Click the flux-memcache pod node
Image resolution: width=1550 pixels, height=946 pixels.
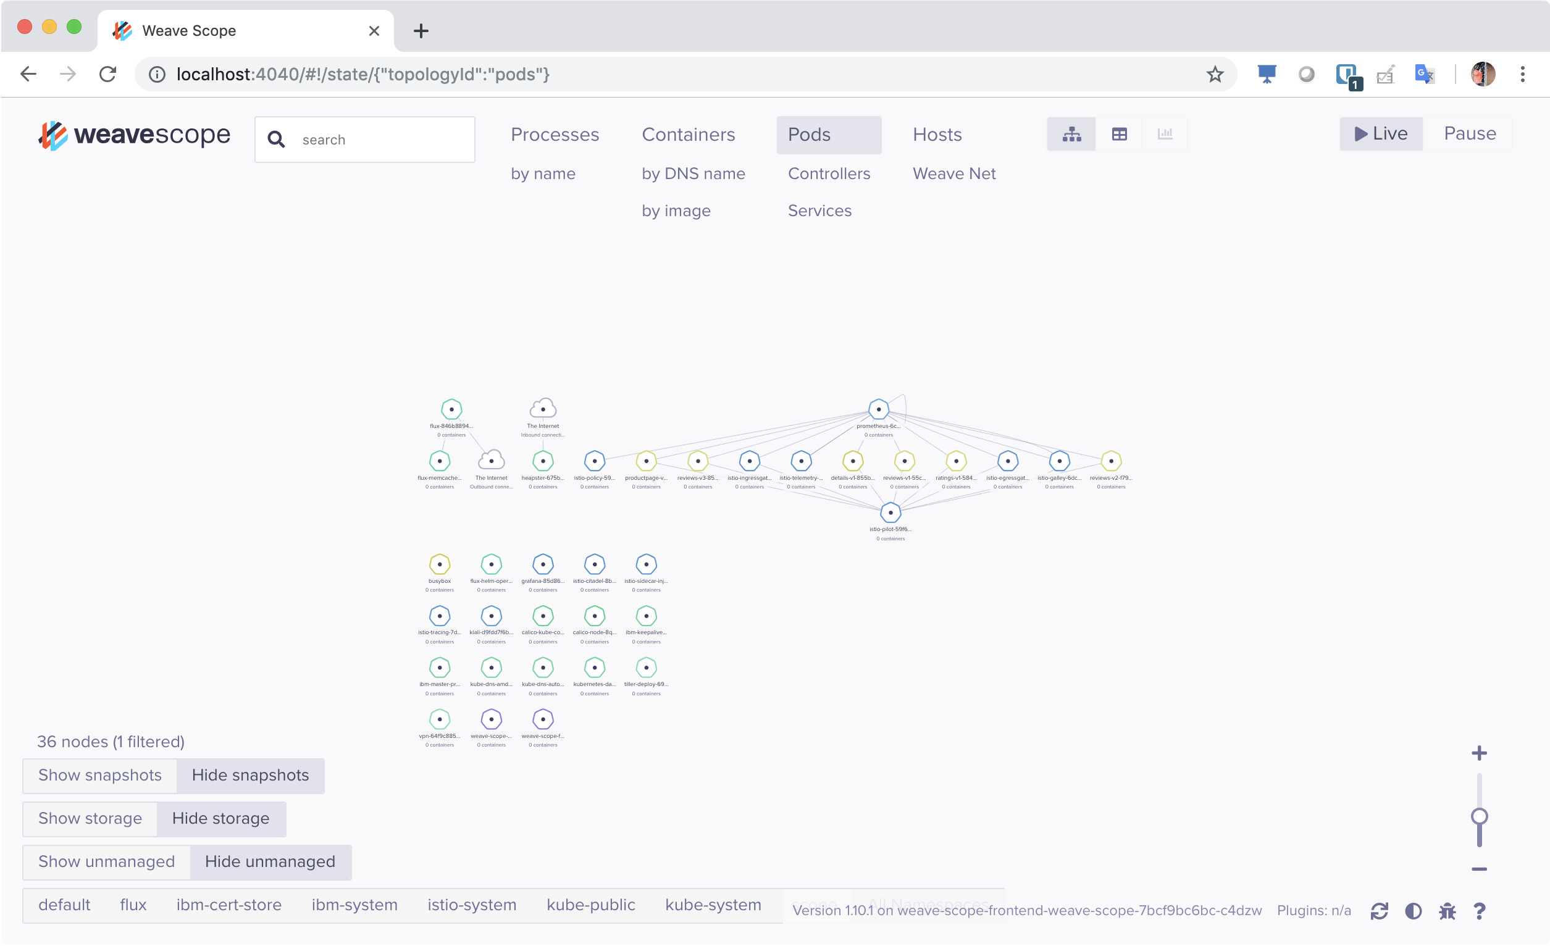[440, 461]
